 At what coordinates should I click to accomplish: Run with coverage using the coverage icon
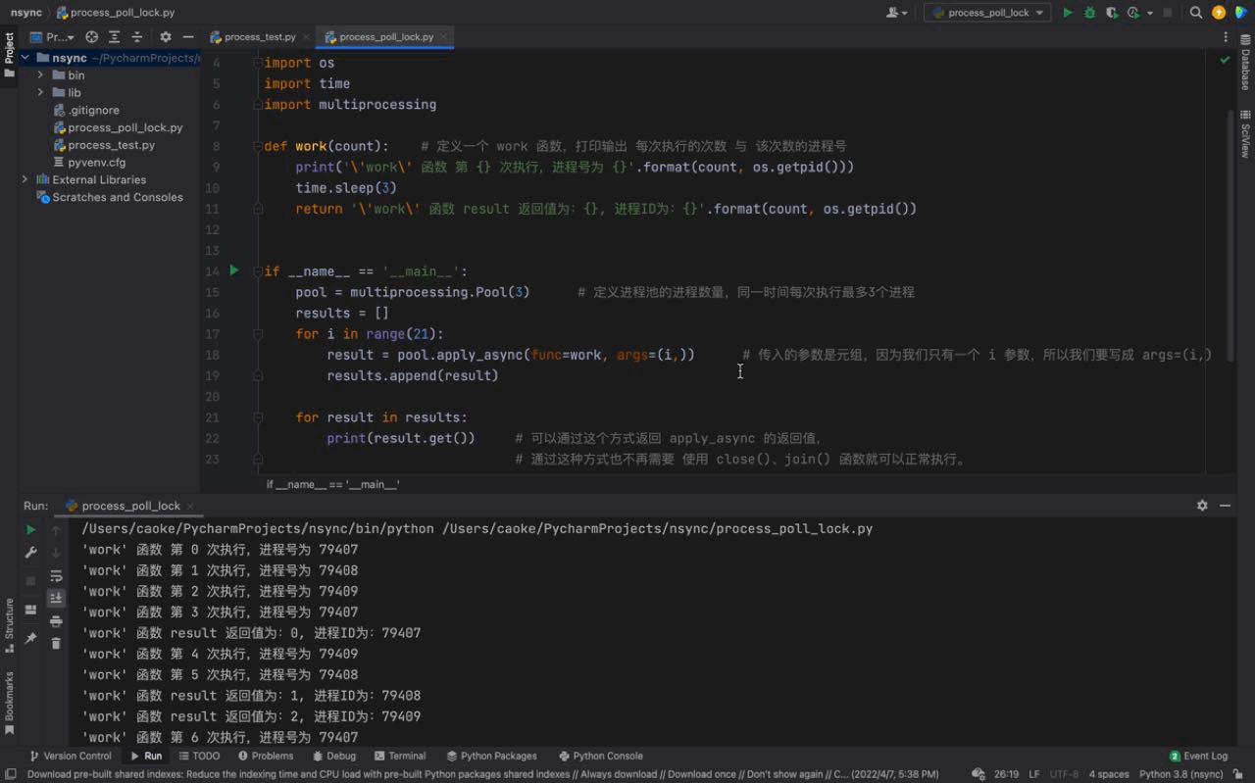(x=1112, y=12)
